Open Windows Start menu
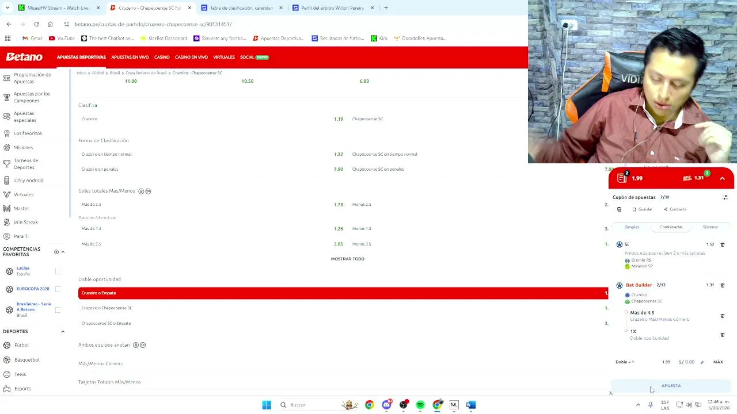The image size is (737, 414). point(267,405)
